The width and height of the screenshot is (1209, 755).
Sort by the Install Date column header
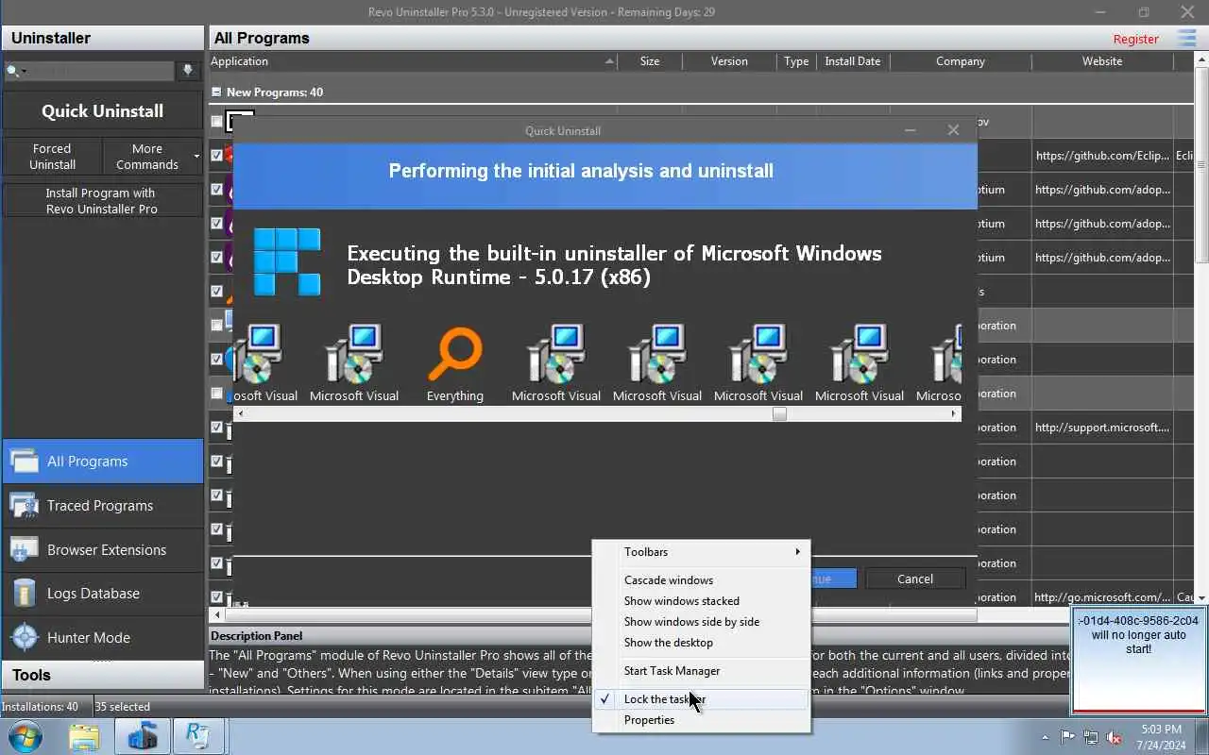coord(853,61)
